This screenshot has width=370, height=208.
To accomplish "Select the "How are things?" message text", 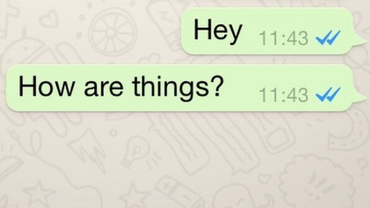I will (x=121, y=88).
